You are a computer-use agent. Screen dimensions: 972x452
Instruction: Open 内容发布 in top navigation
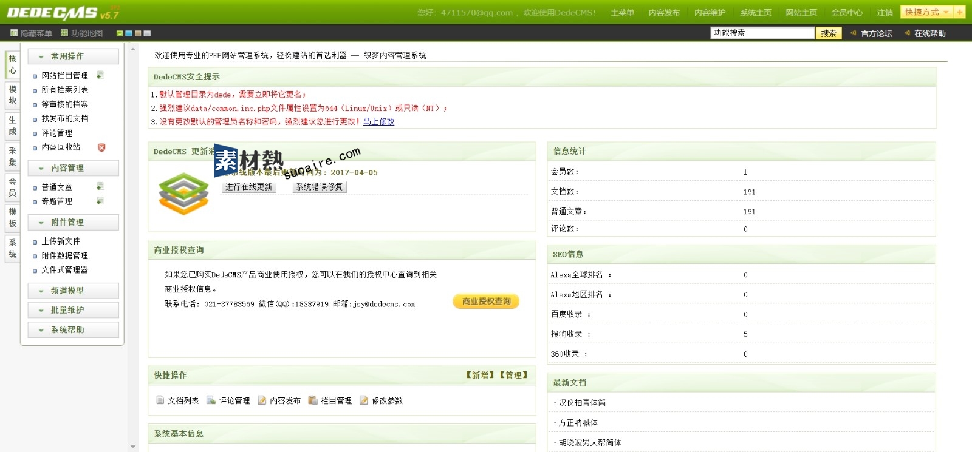(x=664, y=13)
